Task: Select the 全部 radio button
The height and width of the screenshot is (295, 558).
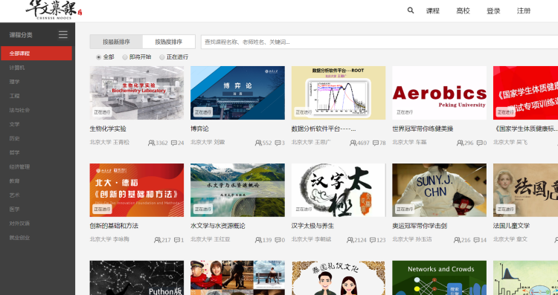Action: pos(98,57)
